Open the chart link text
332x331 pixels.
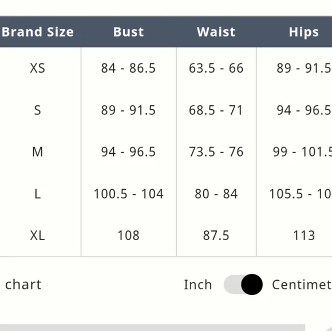click(23, 285)
